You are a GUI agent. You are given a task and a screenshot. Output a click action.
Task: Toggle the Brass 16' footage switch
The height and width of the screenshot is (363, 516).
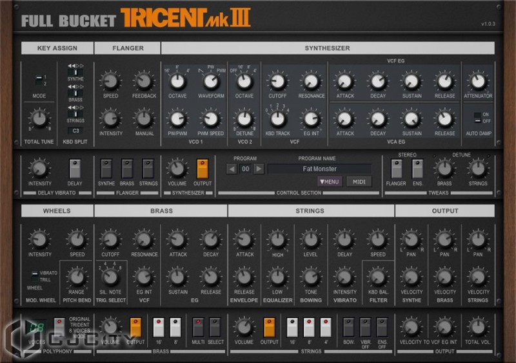pos(159,327)
